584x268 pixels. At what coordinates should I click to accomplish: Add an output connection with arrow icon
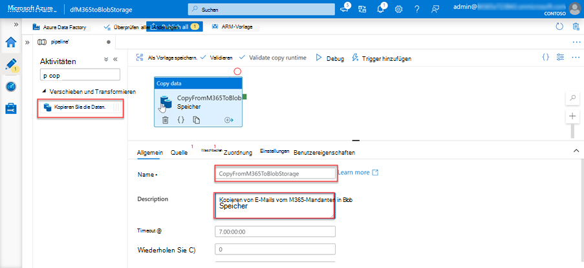tap(228, 120)
